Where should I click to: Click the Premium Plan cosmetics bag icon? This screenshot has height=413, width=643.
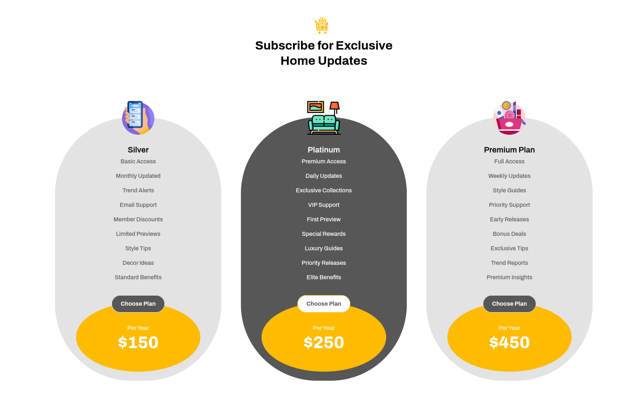click(x=509, y=118)
